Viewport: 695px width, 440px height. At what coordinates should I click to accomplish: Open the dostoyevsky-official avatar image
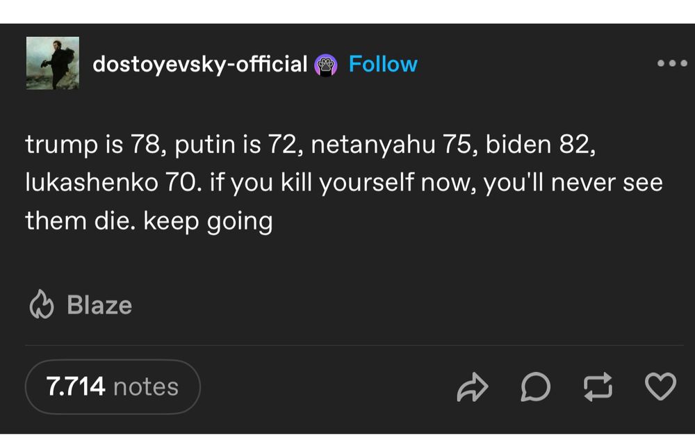(x=52, y=63)
